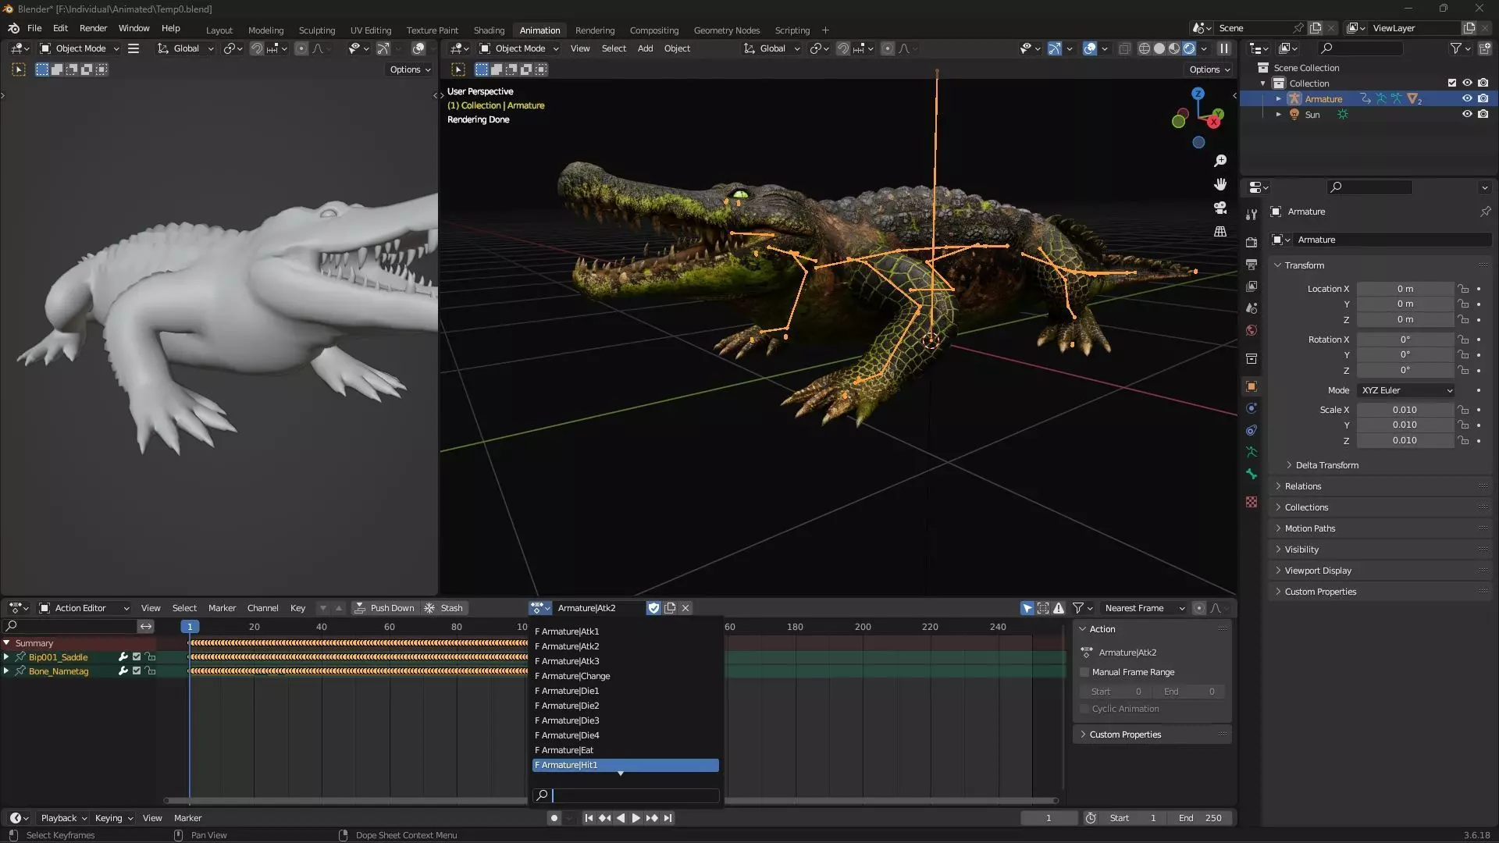Lock the Bone_Nametag channel

(x=151, y=671)
